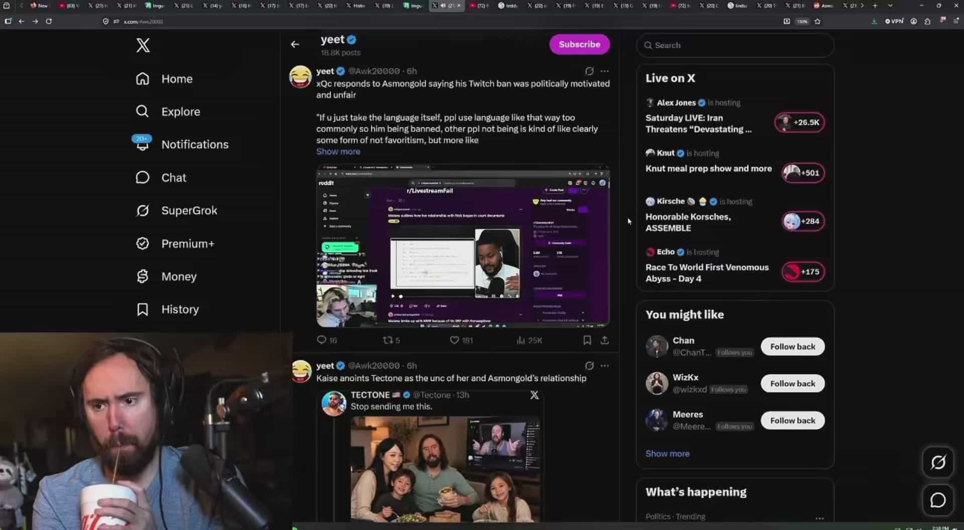
Task: Toggle the browser sidebar panel icon
Action: click(8, 22)
